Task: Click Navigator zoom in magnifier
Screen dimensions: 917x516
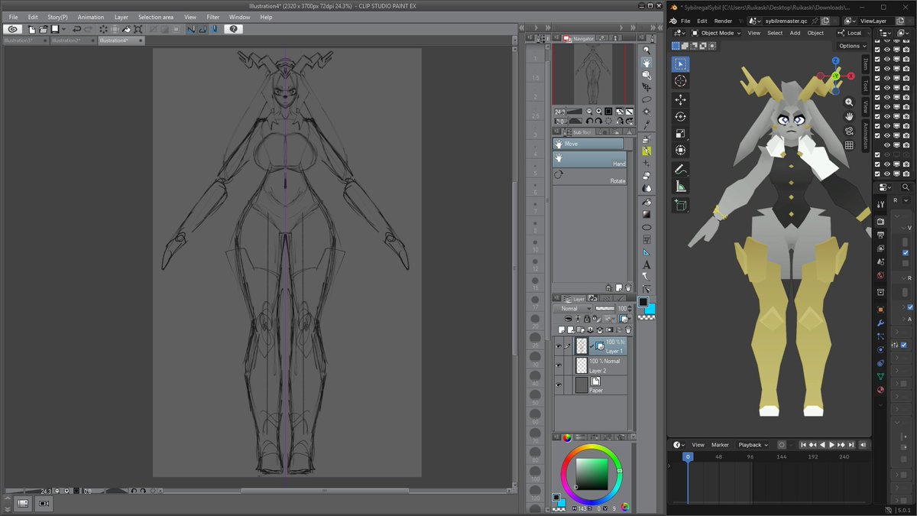Action: [599, 112]
